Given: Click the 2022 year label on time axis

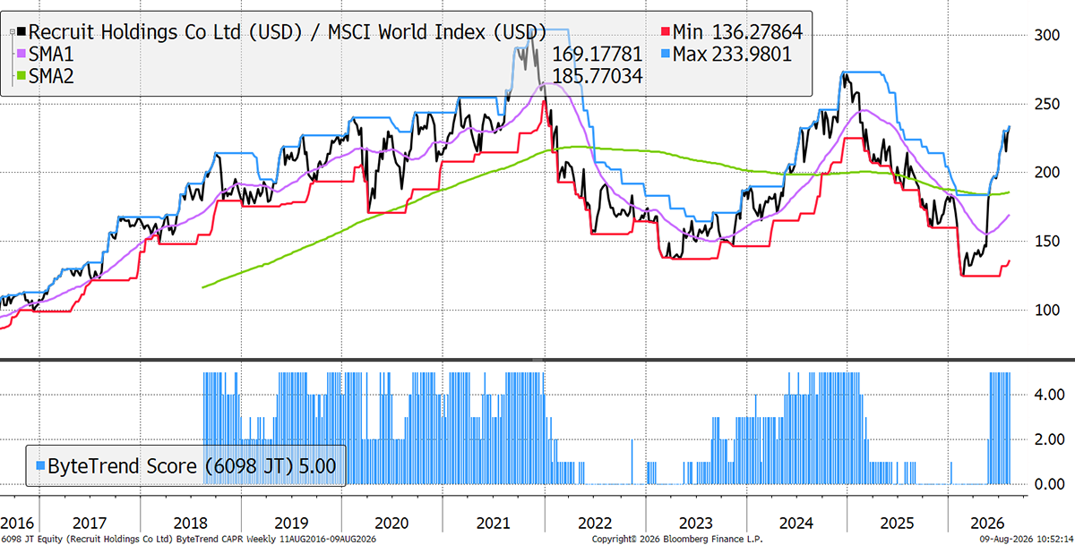Looking at the screenshot, I should pyautogui.click(x=596, y=522).
